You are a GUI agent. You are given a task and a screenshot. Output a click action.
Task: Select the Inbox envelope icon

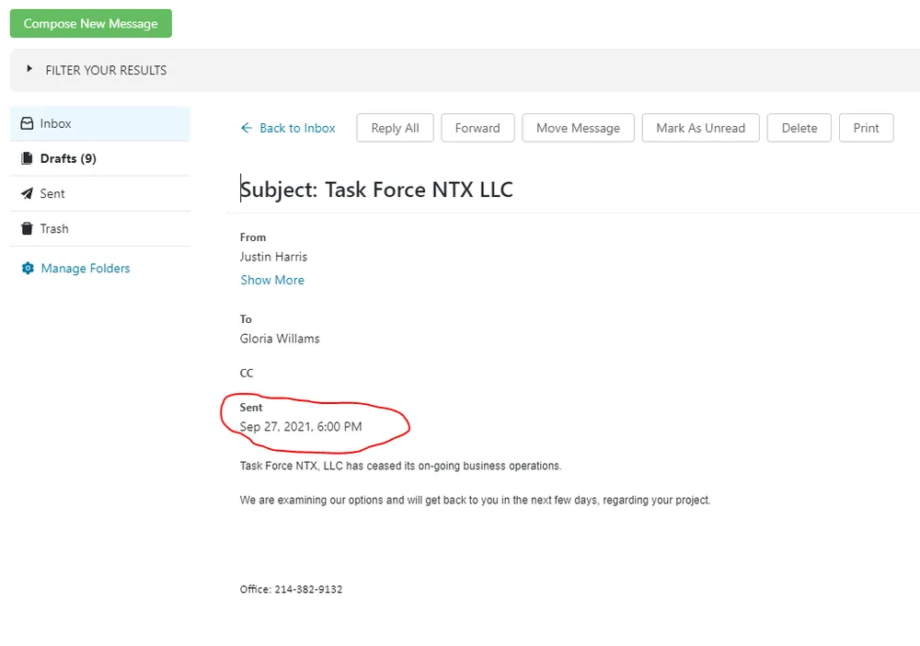tap(28, 123)
